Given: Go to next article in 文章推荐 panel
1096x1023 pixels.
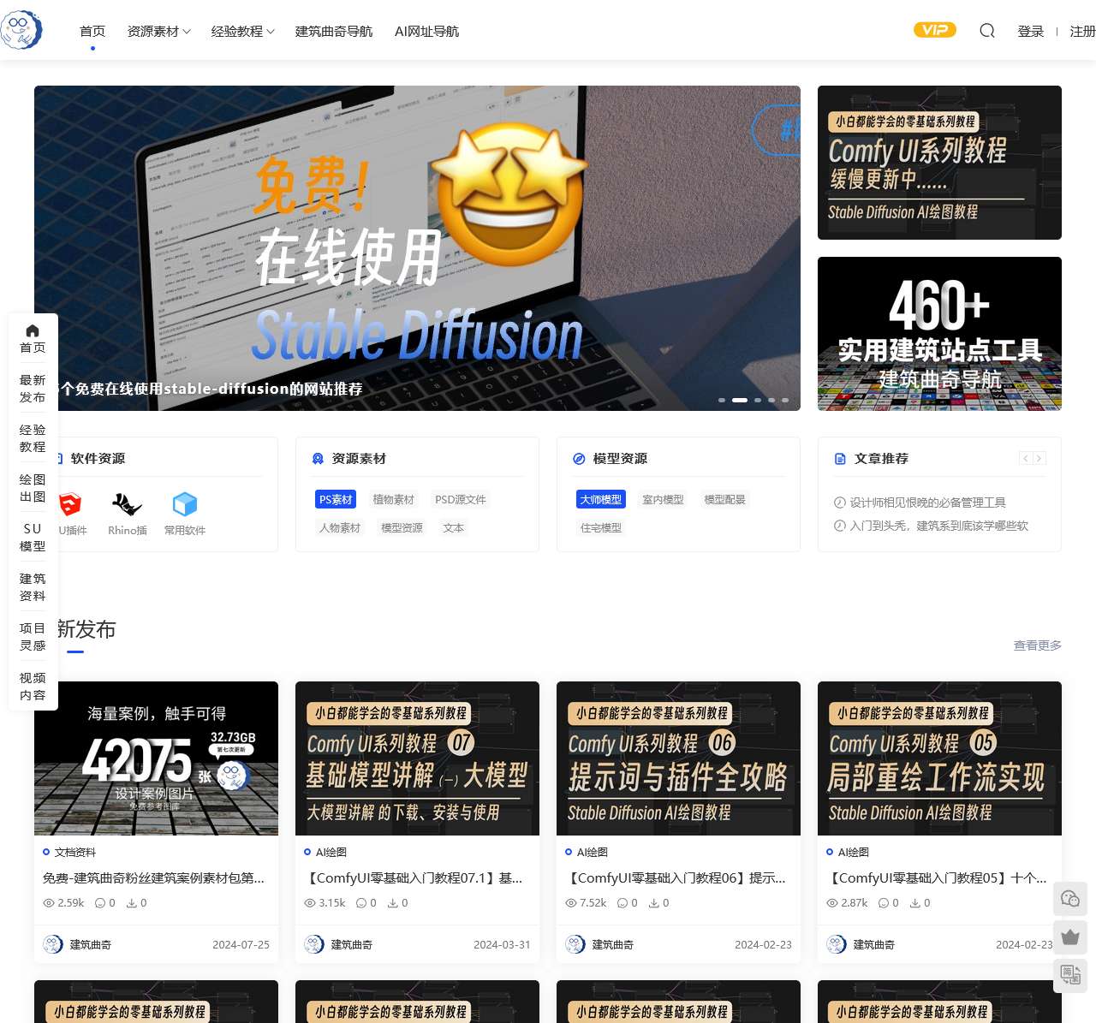Looking at the screenshot, I should tap(1039, 459).
